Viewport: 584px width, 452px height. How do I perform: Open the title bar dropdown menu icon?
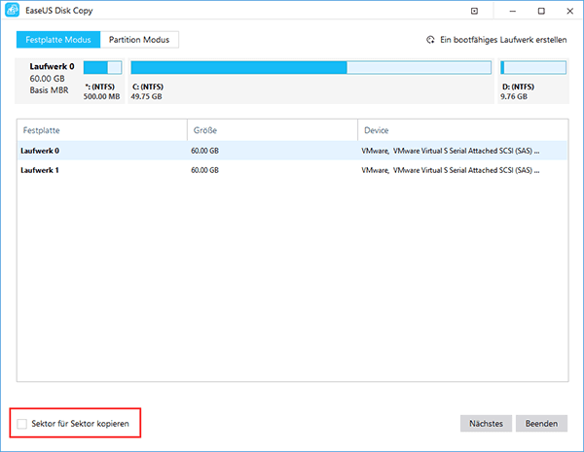474,11
